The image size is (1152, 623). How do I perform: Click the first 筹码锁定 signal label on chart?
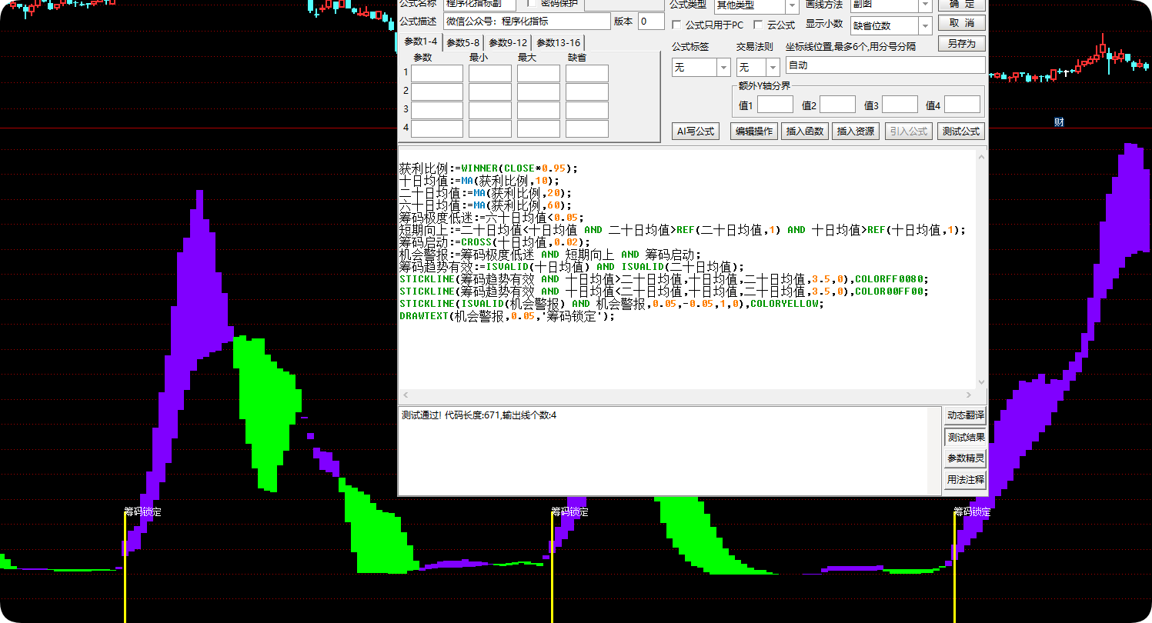click(143, 511)
